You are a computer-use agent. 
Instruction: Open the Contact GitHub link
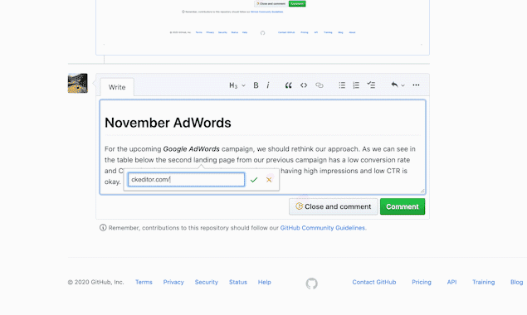374,282
